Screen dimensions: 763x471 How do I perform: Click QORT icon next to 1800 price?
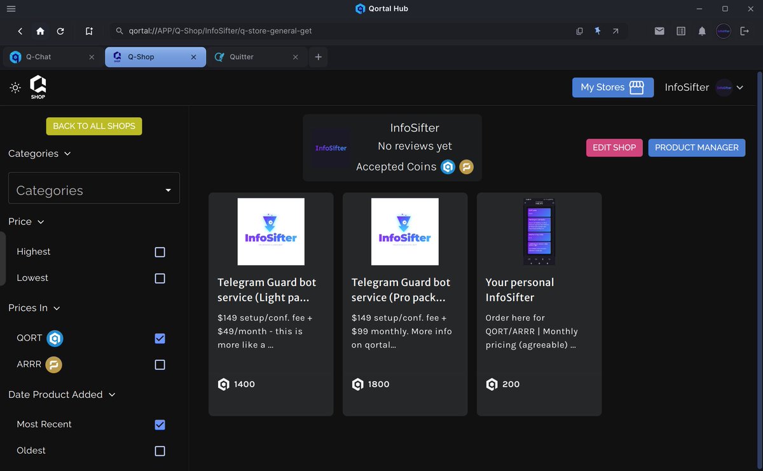coord(357,384)
